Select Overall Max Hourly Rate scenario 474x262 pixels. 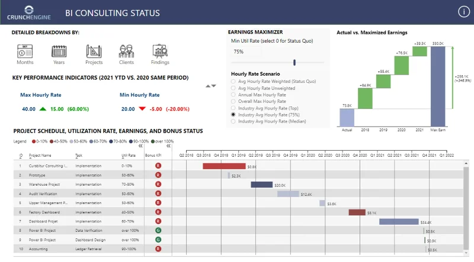[233, 101]
